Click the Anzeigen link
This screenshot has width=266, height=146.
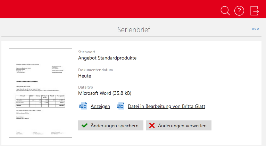coord(100,107)
